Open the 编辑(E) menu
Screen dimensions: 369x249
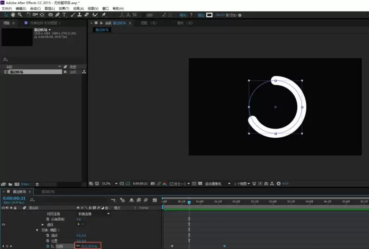[x=21, y=8]
